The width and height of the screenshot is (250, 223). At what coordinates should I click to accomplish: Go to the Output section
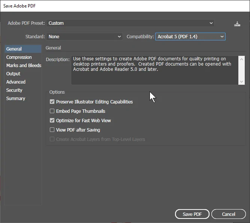[x=13, y=74]
